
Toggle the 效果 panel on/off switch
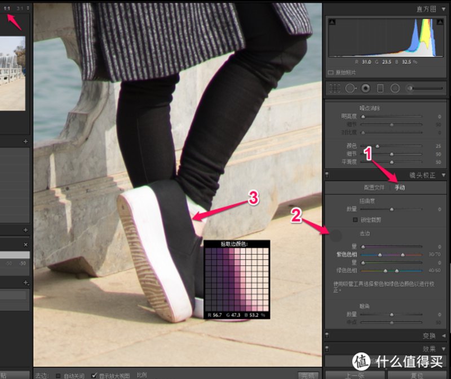point(327,349)
